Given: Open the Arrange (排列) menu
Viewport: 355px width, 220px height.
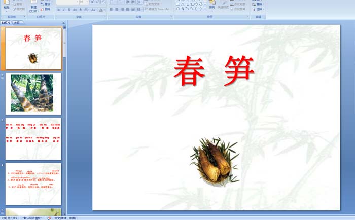Looking at the screenshot, I should [x=212, y=6].
